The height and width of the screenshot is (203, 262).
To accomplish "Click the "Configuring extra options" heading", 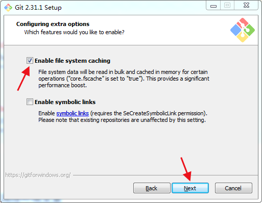I will [x=53, y=24].
